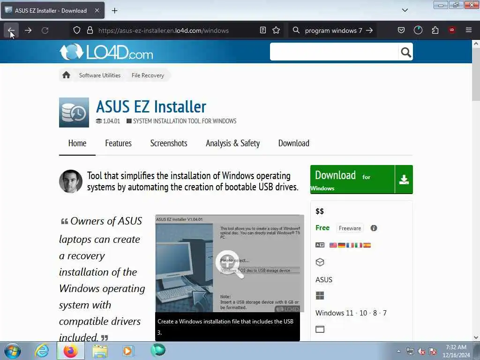Click the page scrollbar down arrow
Screen dimensions: 480x360
pos(476,337)
